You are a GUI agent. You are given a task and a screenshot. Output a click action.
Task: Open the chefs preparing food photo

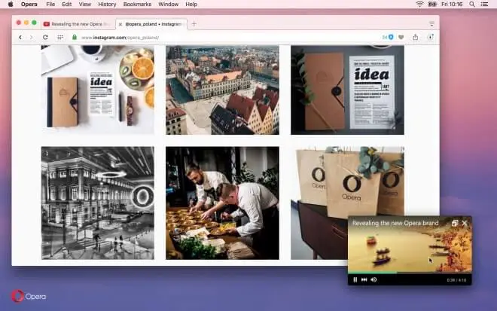[222, 202]
